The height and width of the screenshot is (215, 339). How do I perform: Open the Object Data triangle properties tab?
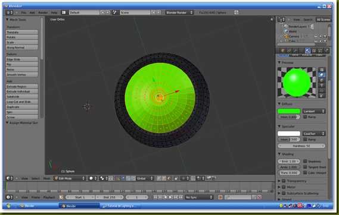click(301, 50)
